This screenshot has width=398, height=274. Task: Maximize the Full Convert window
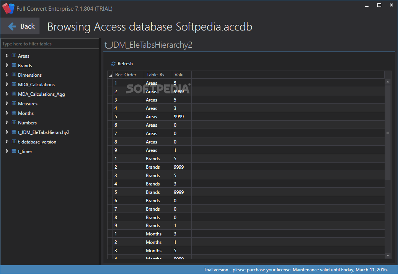379,5
